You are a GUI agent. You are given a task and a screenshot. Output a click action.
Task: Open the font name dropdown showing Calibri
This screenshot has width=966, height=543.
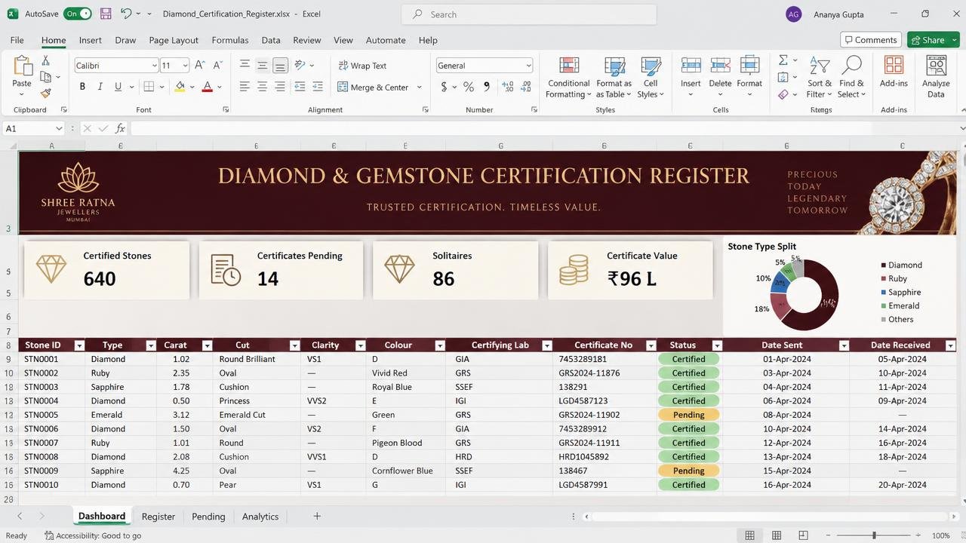click(x=155, y=66)
